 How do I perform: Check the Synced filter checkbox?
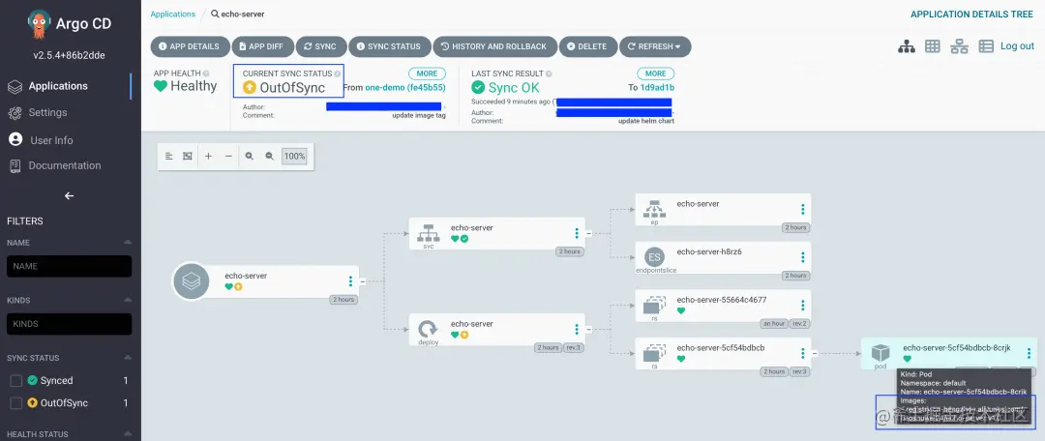coord(16,381)
